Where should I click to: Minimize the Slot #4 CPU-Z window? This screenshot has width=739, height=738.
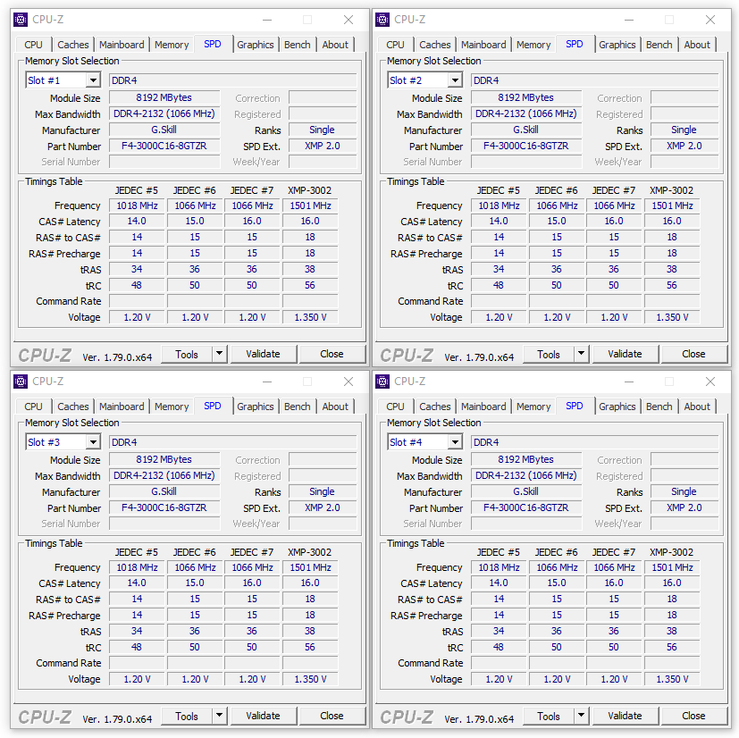pos(629,382)
